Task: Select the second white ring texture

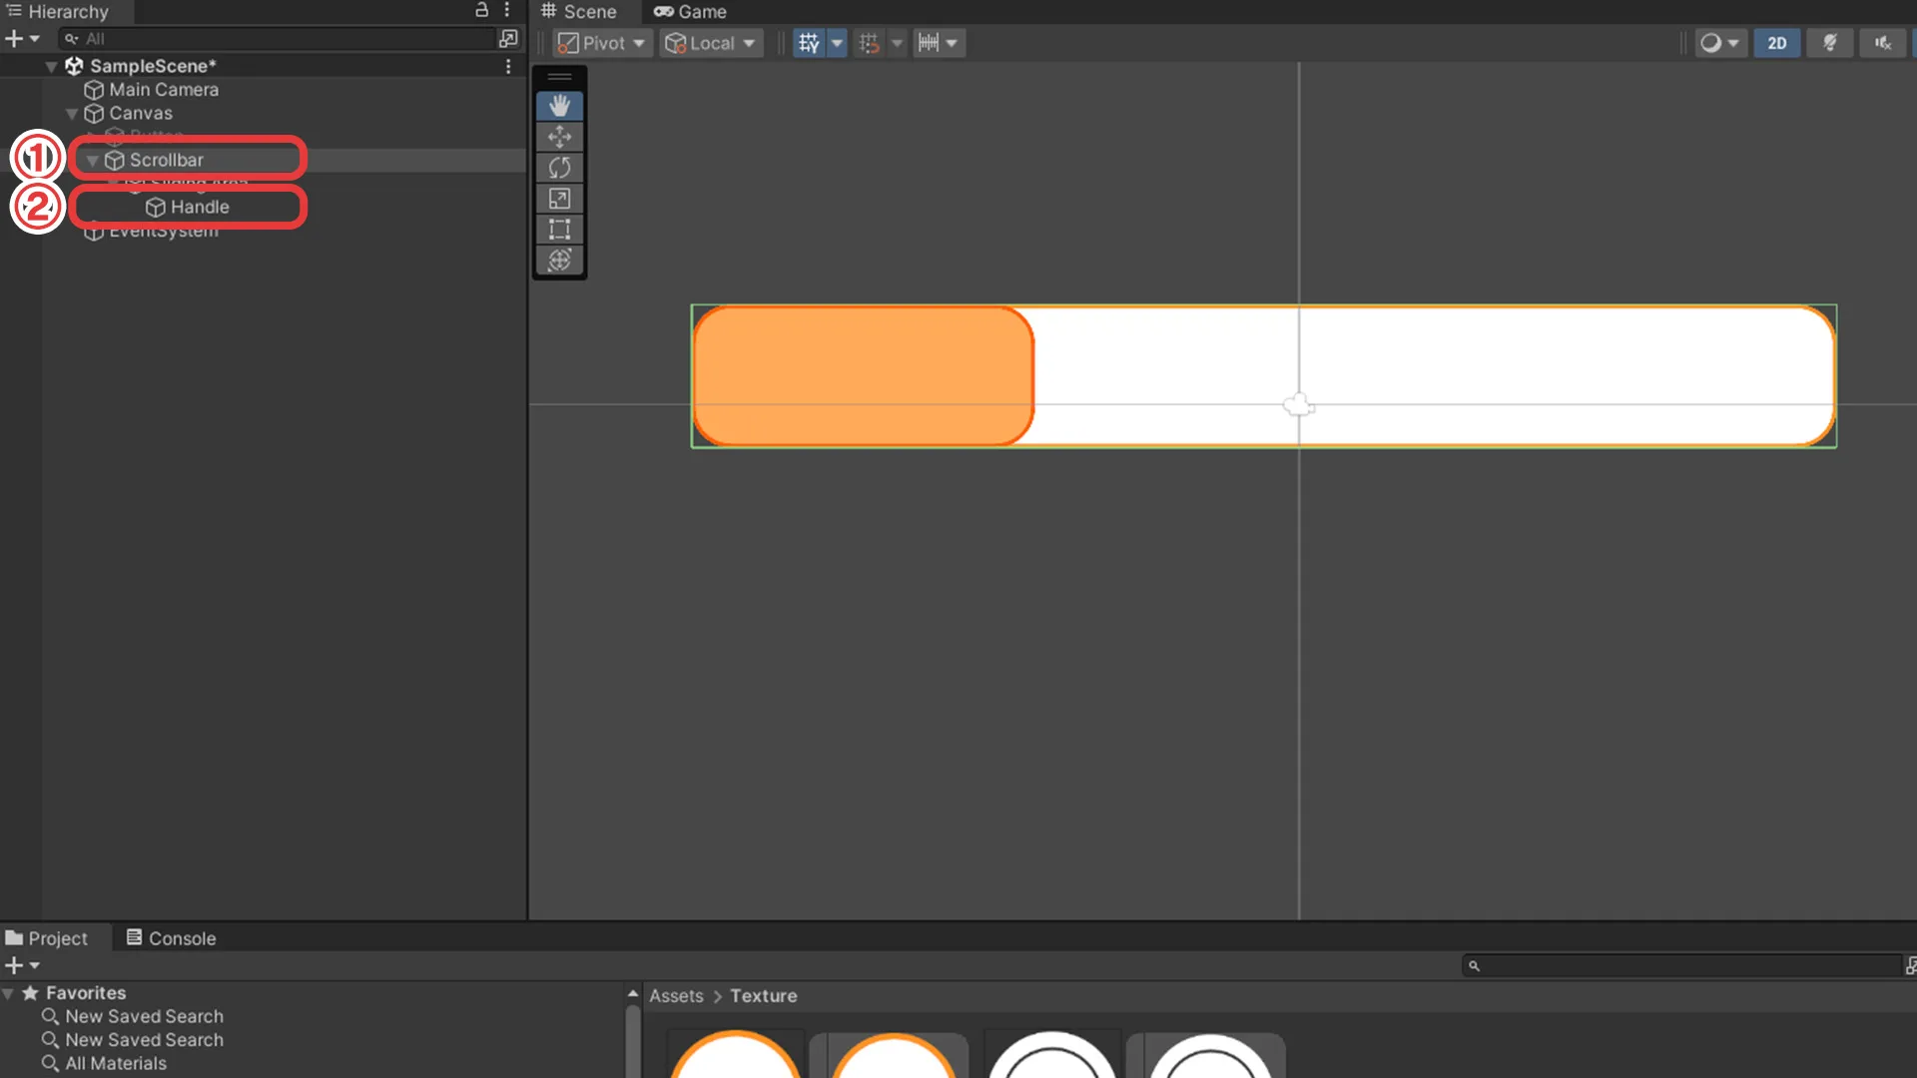Action: tap(1210, 1055)
